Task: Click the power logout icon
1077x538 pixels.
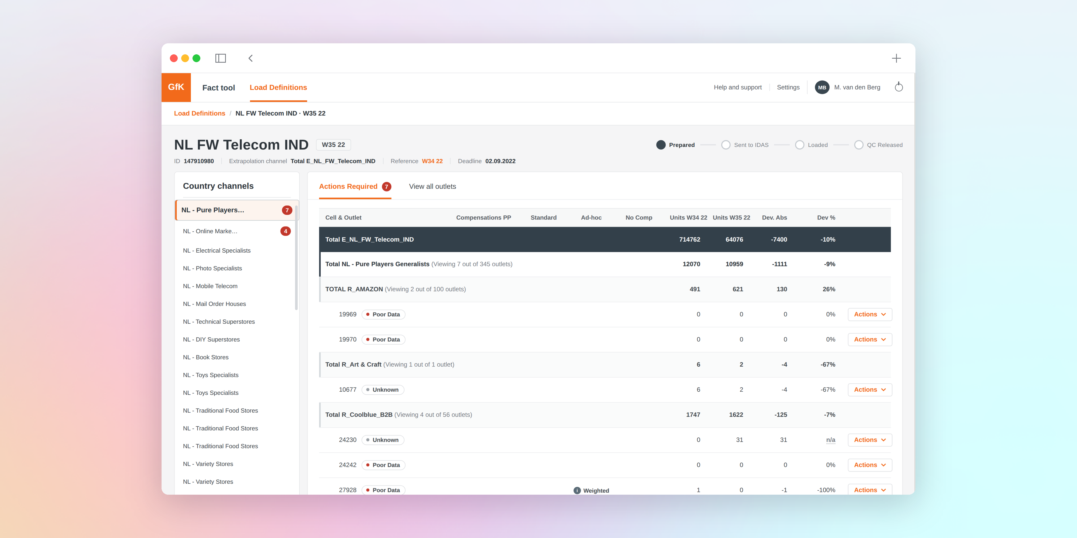Action: pos(898,87)
